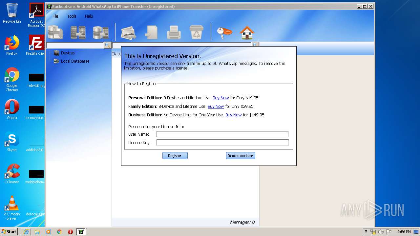Click the recycle bin delete toolbar icon
Image resolution: width=420 pixels, height=236 pixels.
197,32
